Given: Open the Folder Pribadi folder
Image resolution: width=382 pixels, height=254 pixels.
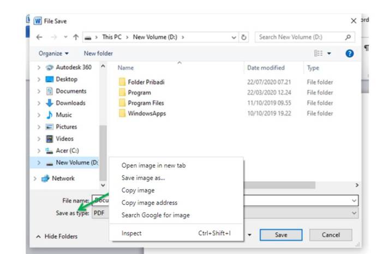Looking at the screenshot, I should [146, 82].
